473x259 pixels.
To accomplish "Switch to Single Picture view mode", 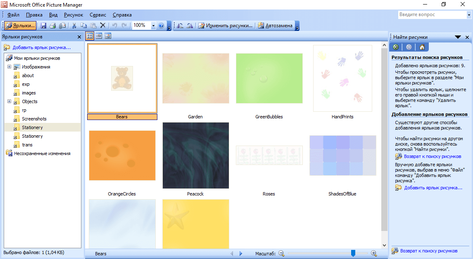I will (108, 36).
